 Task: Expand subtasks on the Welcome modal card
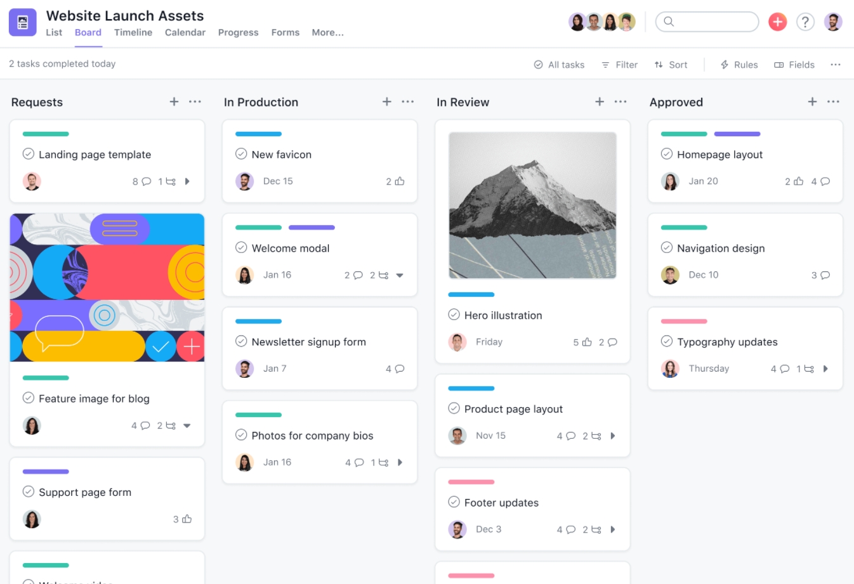pyautogui.click(x=400, y=275)
